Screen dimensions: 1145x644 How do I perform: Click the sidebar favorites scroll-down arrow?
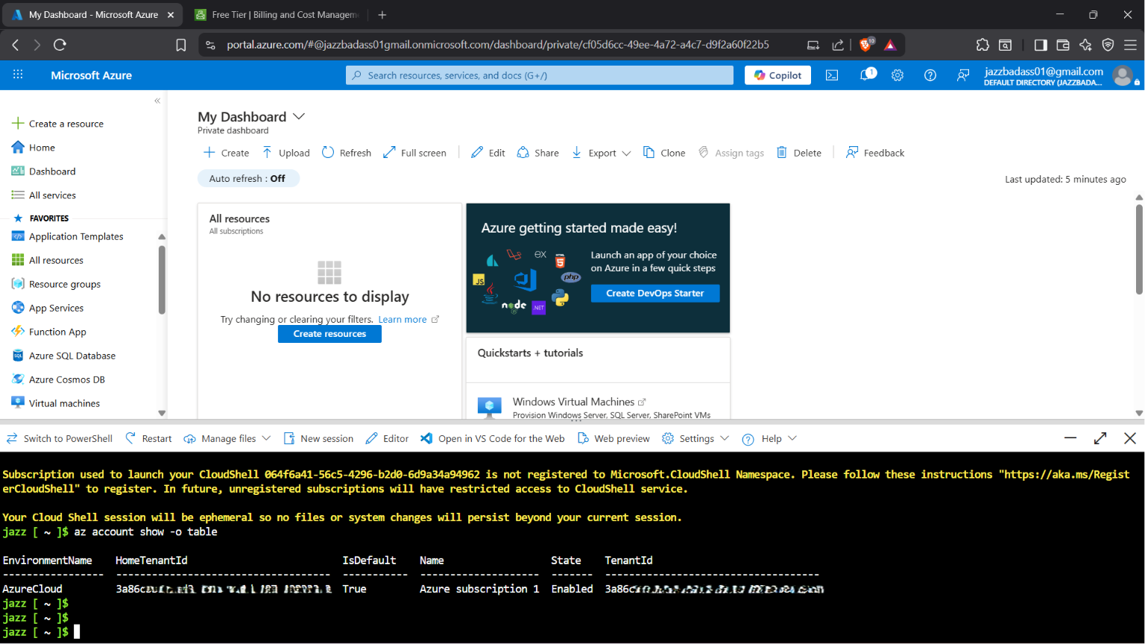point(162,413)
